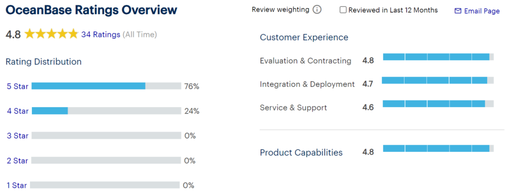Click the OceanBase Ratings Overview heading

click(x=92, y=10)
